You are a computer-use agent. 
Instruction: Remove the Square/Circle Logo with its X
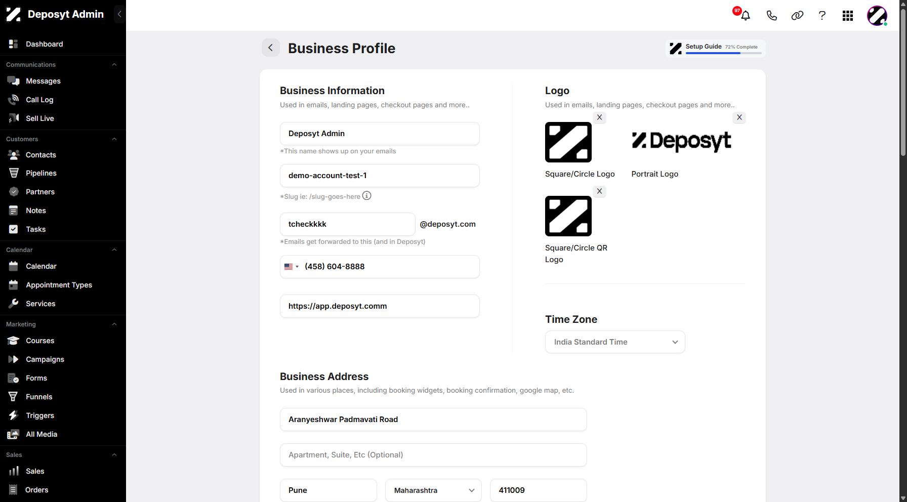click(599, 117)
